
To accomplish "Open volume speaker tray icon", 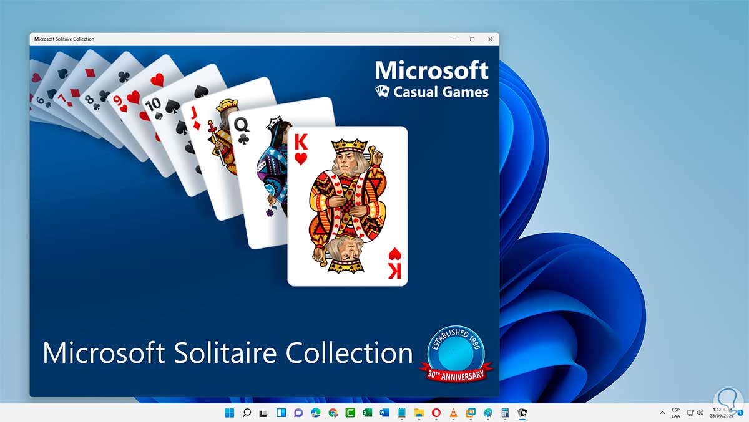I will pyautogui.click(x=700, y=413).
